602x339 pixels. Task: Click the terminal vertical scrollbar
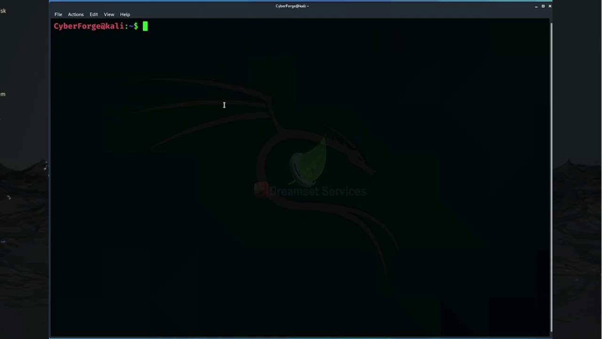coord(551,177)
